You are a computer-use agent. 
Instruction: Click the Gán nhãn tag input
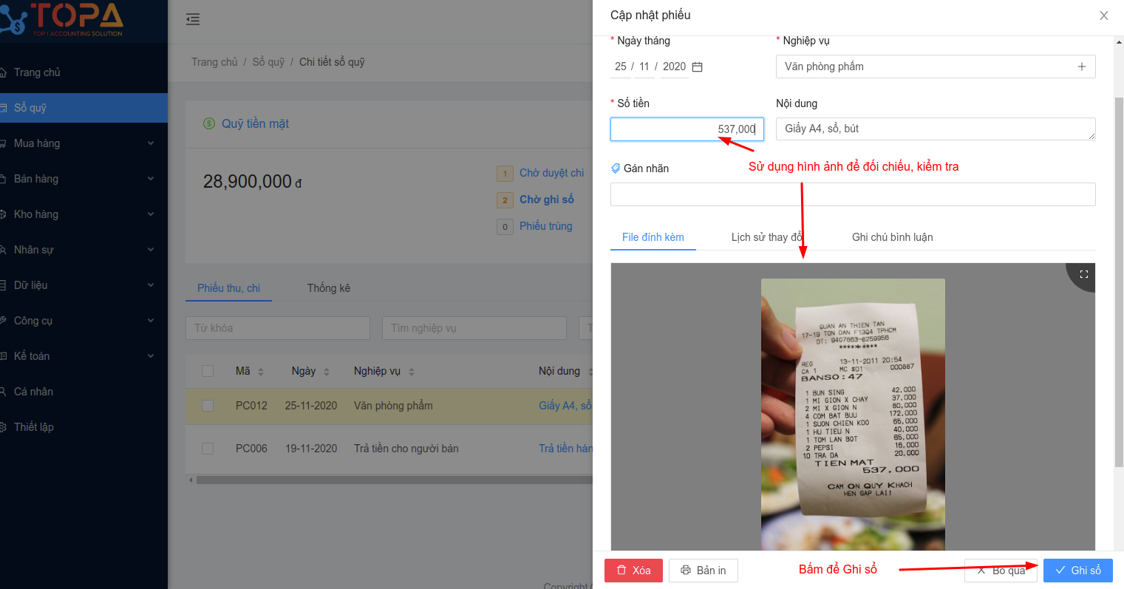point(853,194)
